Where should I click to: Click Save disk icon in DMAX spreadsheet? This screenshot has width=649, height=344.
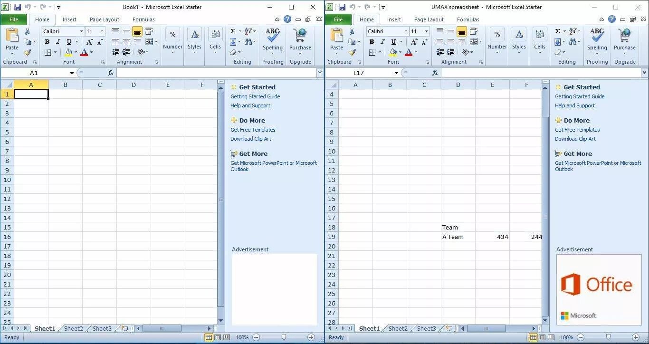(x=342, y=7)
